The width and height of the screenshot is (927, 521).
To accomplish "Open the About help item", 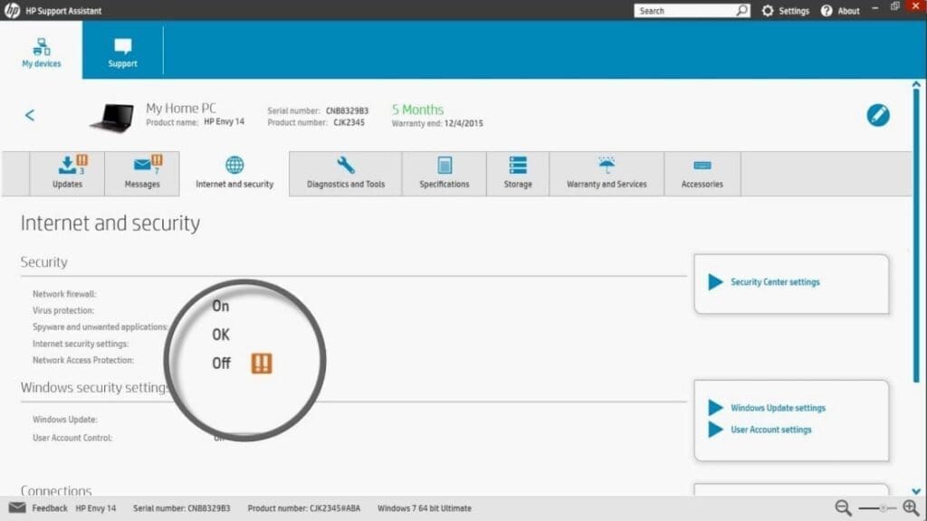I will [840, 11].
